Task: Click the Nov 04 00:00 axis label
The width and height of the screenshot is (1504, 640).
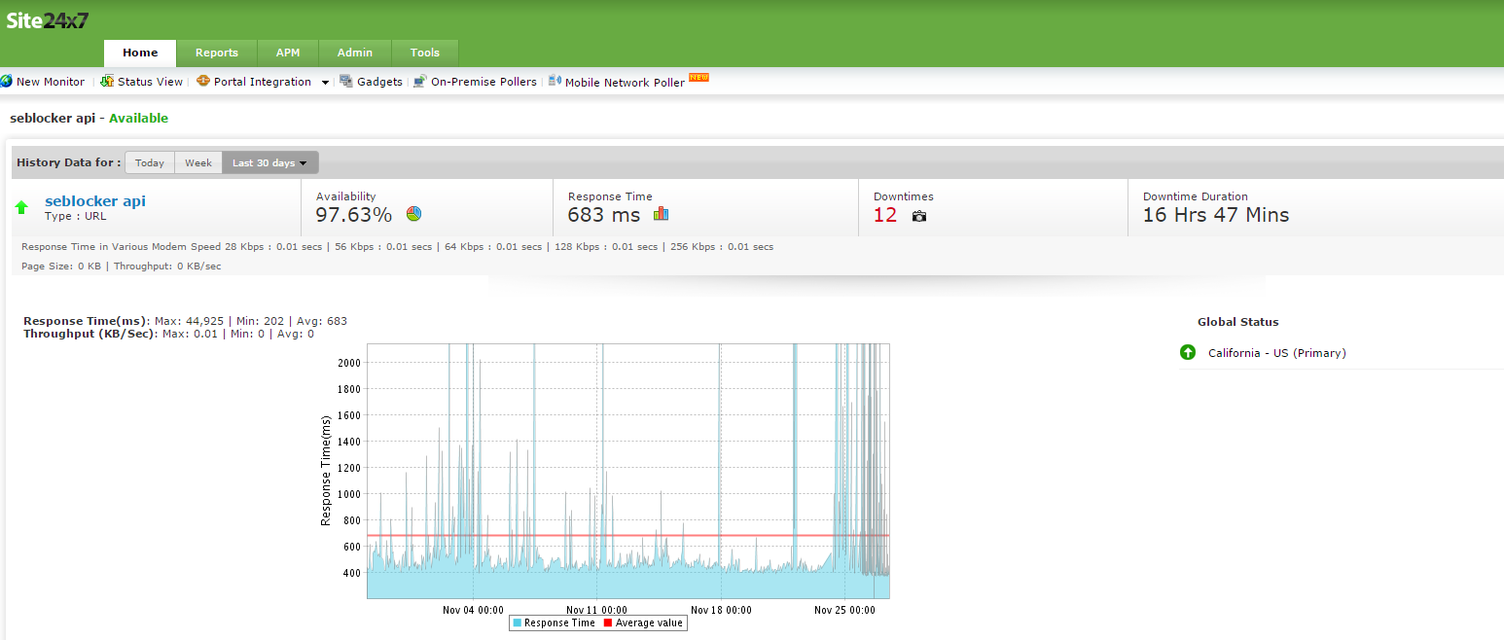Action: 473,610
